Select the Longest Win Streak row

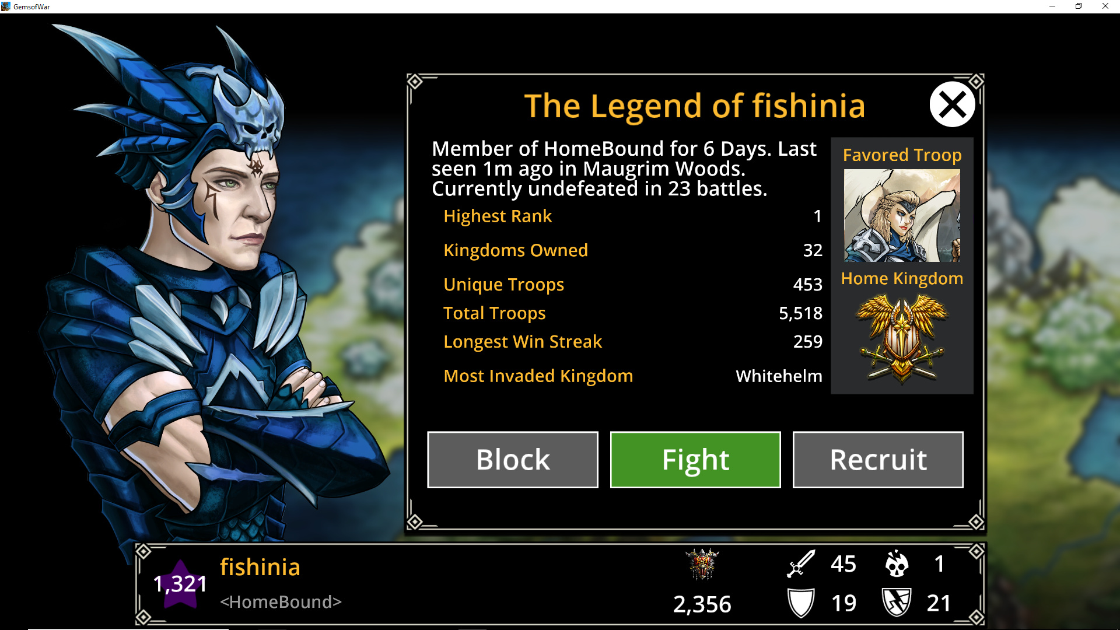coord(633,342)
